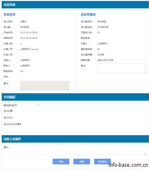The width and height of the screenshot is (149, 170).
Task: Focus the 备注 box under 会议室情况
Action: 122,68
